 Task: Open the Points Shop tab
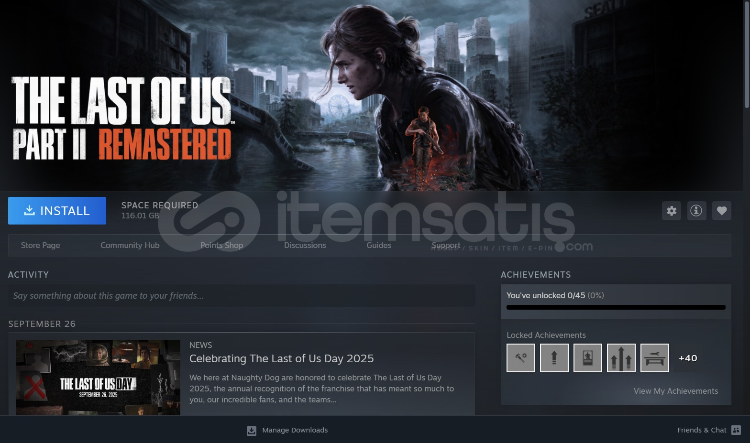coord(221,245)
